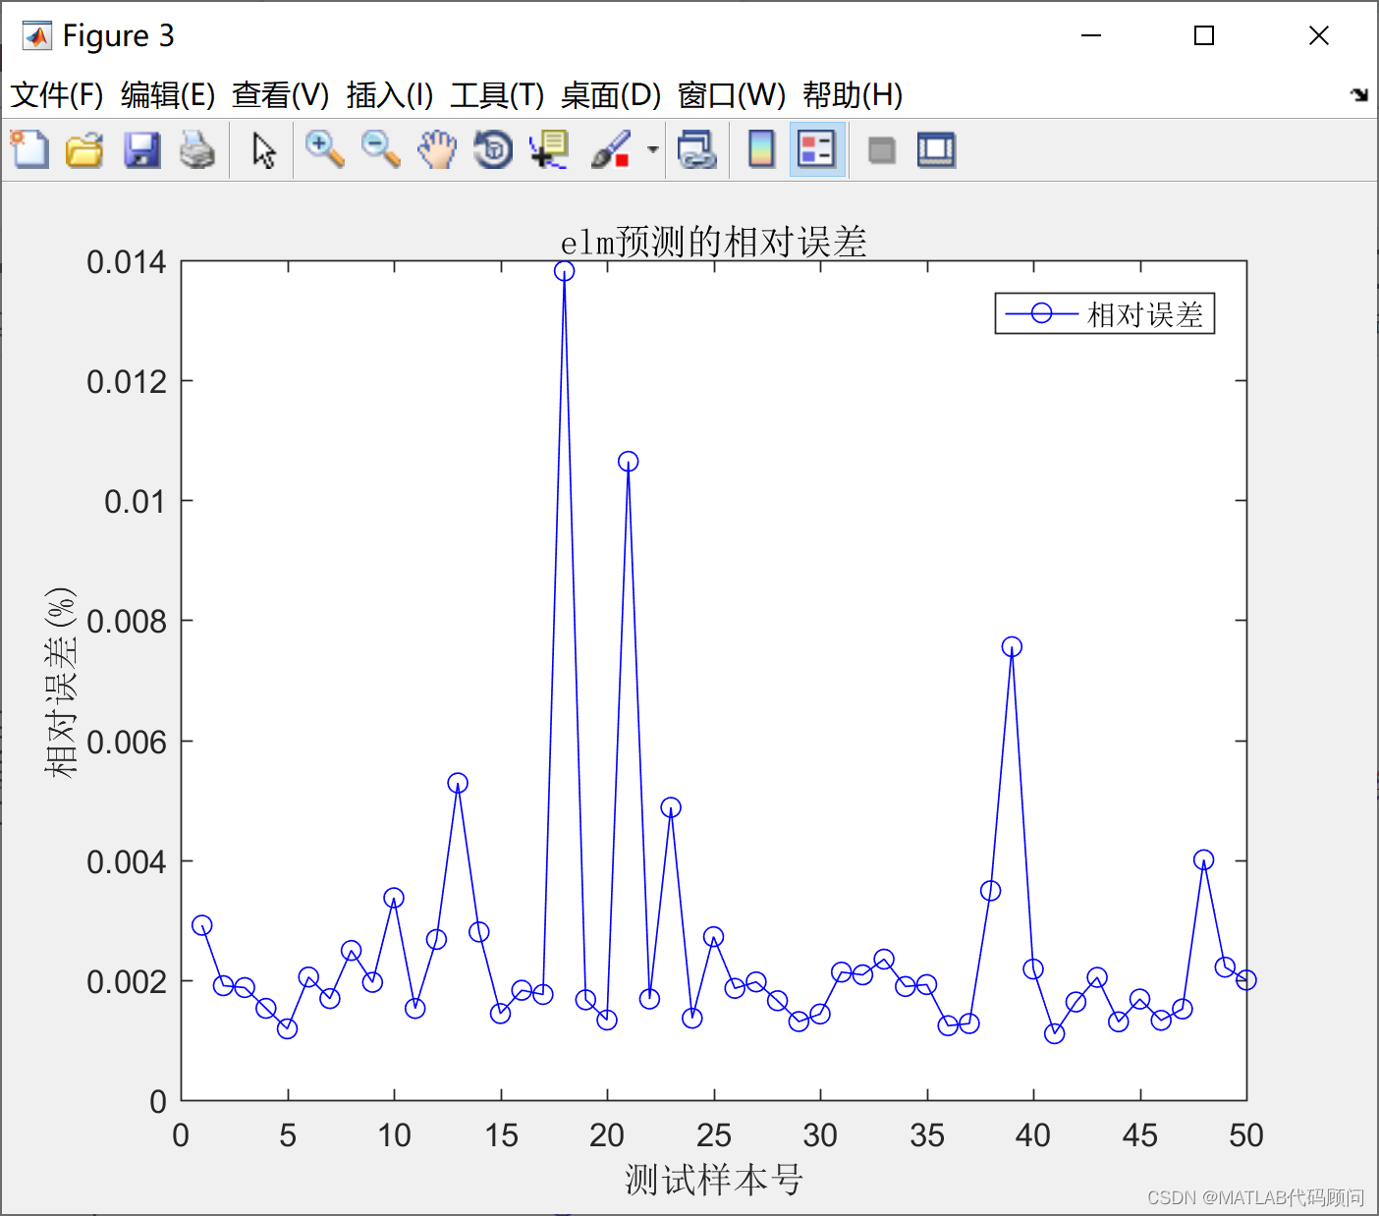
Task: Toggle the Insert Legend button off
Action: [x=817, y=149]
